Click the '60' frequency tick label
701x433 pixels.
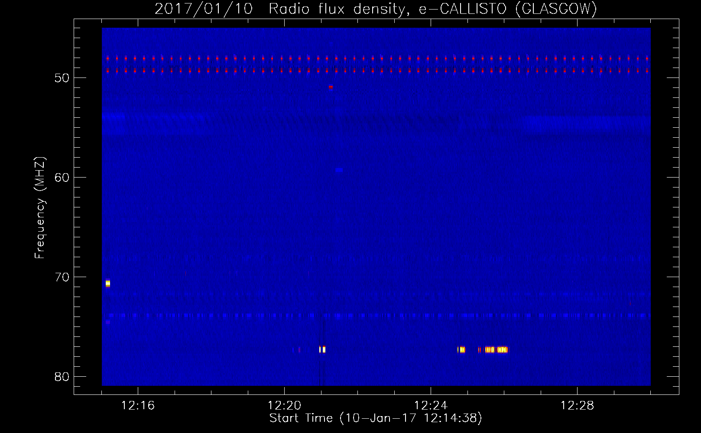[62, 178]
